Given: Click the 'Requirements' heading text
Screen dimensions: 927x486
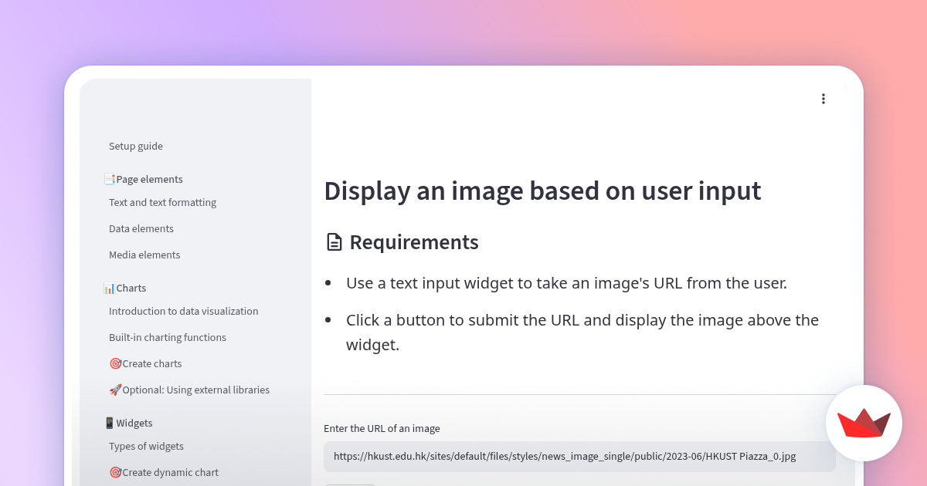Looking at the screenshot, I should (x=414, y=242).
